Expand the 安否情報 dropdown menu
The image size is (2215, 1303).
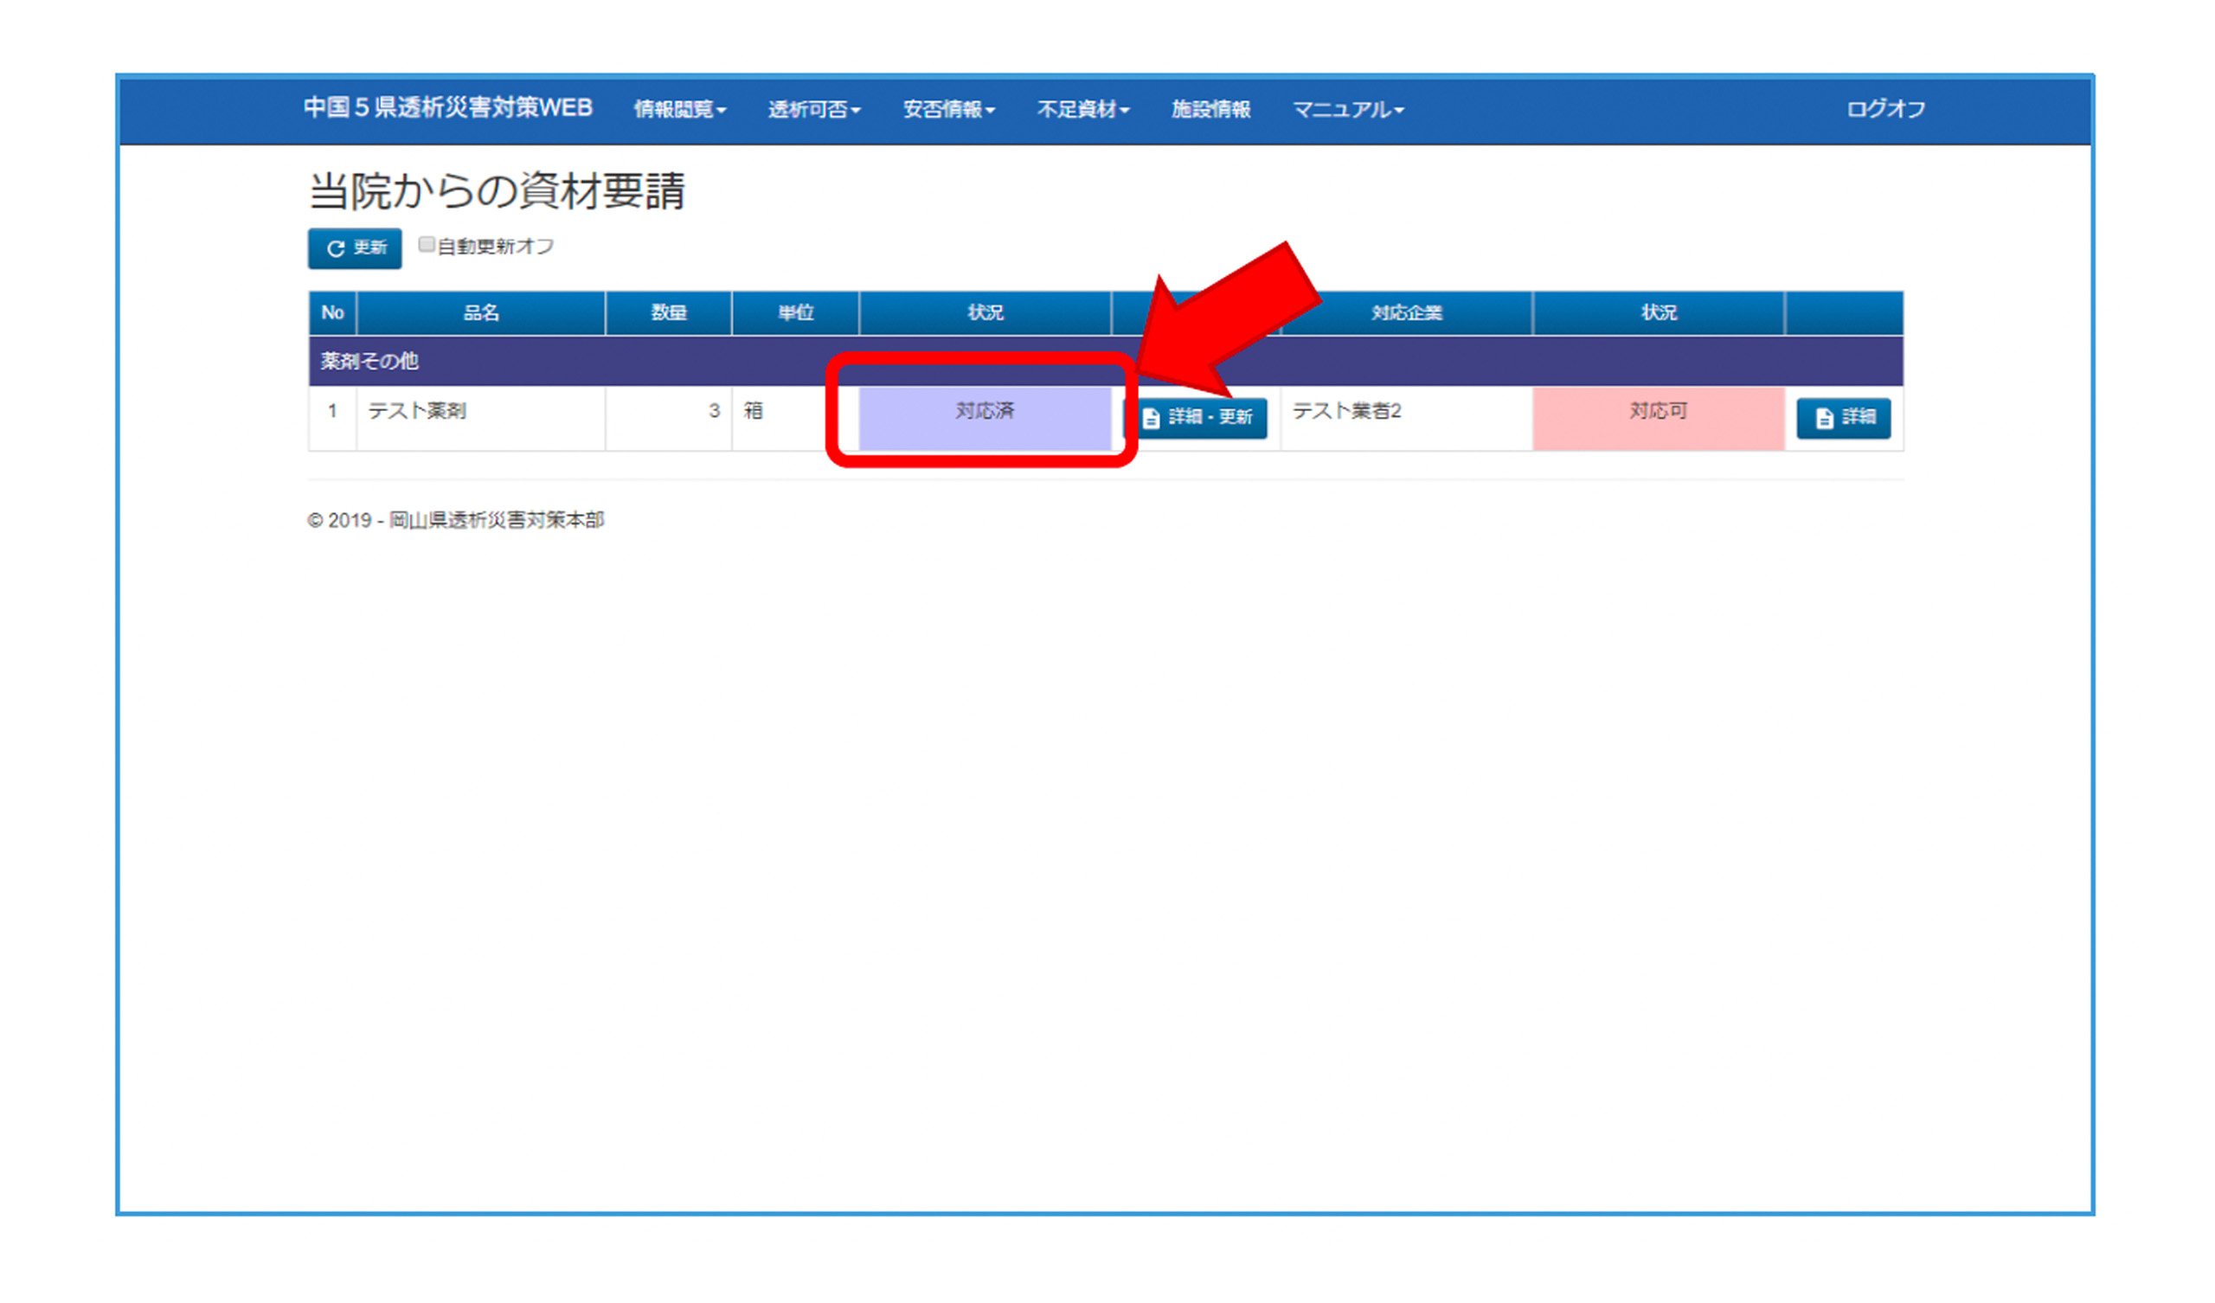coord(948,109)
